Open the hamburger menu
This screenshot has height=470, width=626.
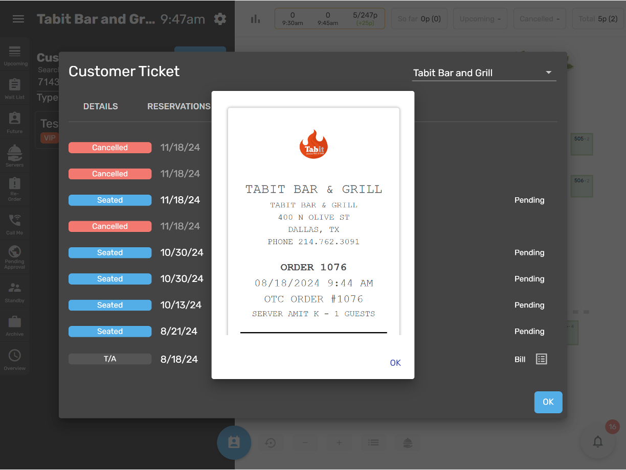[18, 19]
